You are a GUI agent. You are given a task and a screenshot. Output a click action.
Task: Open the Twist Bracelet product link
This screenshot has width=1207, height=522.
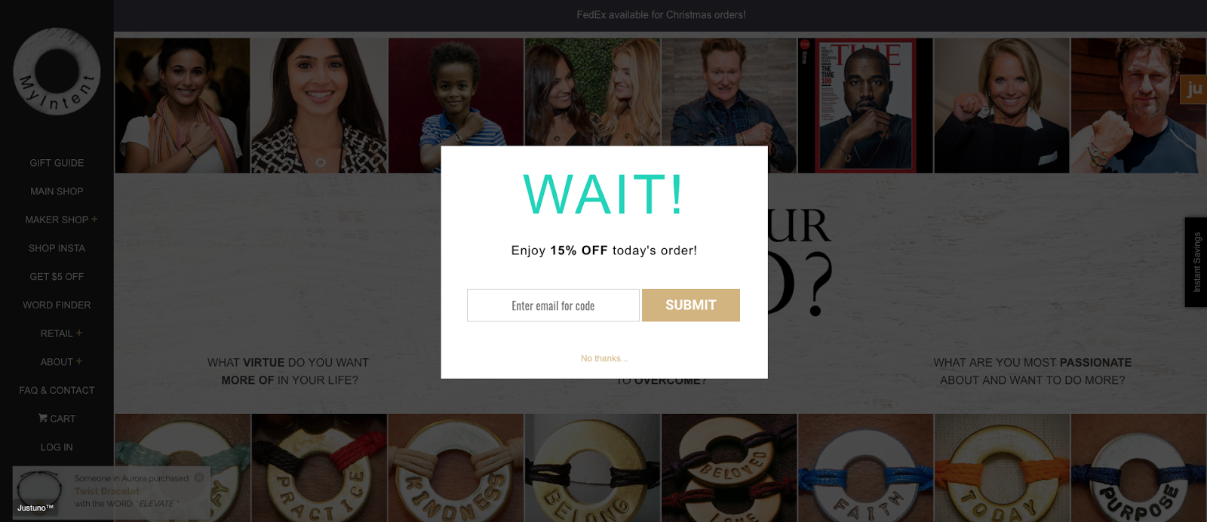(107, 491)
